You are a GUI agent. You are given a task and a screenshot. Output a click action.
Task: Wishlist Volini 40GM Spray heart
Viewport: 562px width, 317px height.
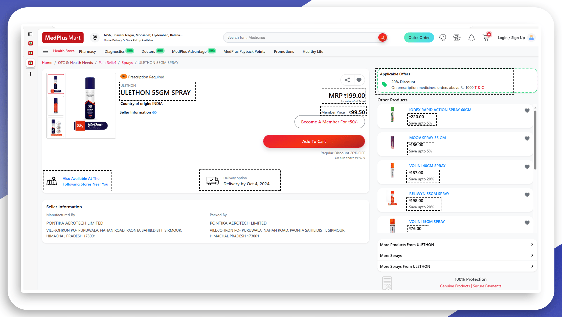coord(527,167)
